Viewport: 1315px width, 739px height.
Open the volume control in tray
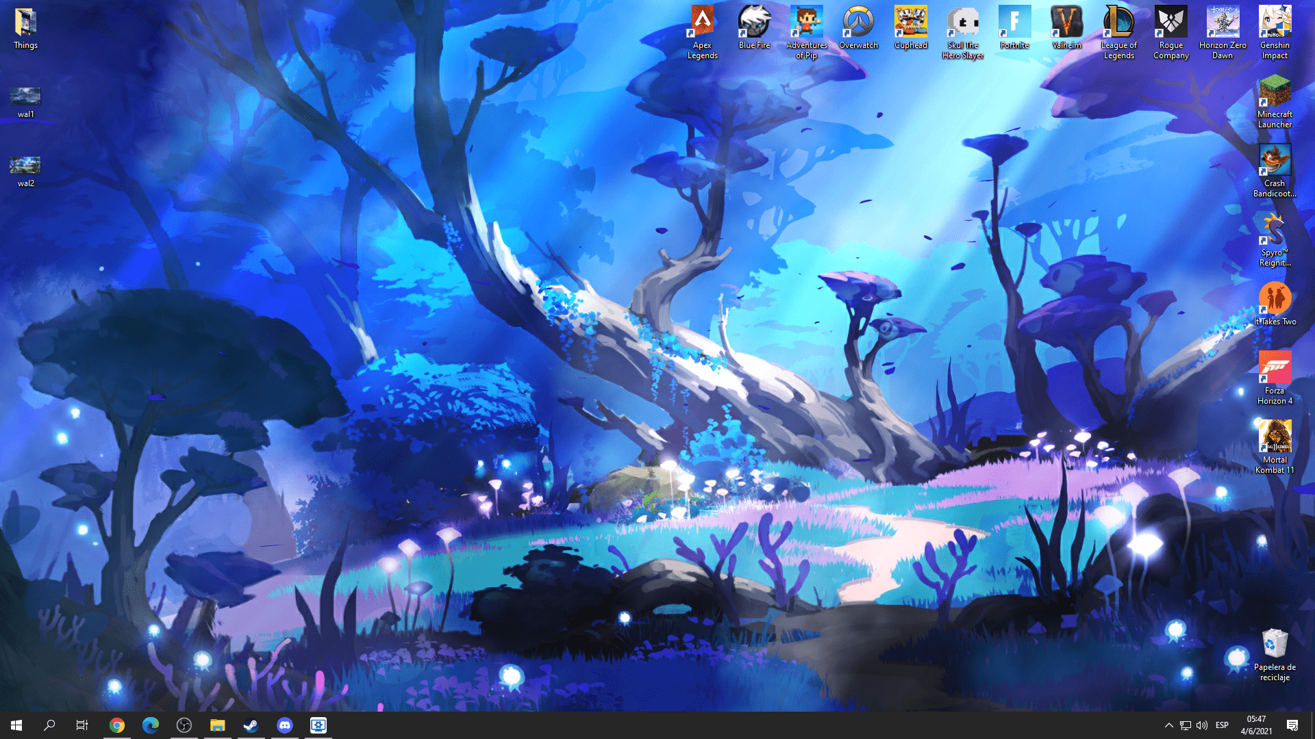coord(1202,725)
